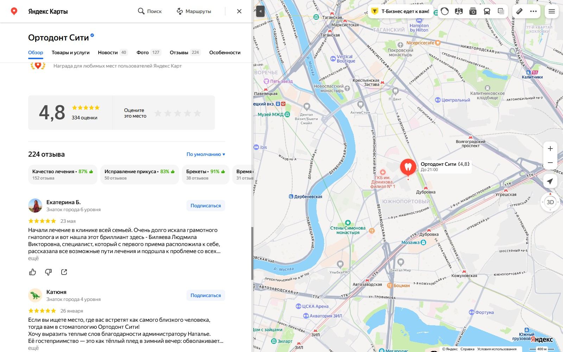The height and width of the screenshot is (352, 563).
Task: Click the panel vertical scrollbar thumb
Action: pyautogui.click(x=252, y=253)
